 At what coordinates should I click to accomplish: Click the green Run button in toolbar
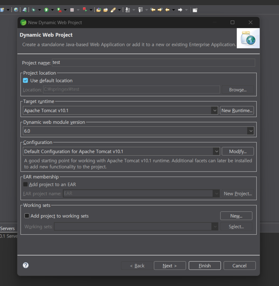tap(46, 10)
